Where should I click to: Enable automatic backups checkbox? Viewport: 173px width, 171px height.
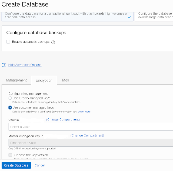pyautogui.click(x=8, y=42)
